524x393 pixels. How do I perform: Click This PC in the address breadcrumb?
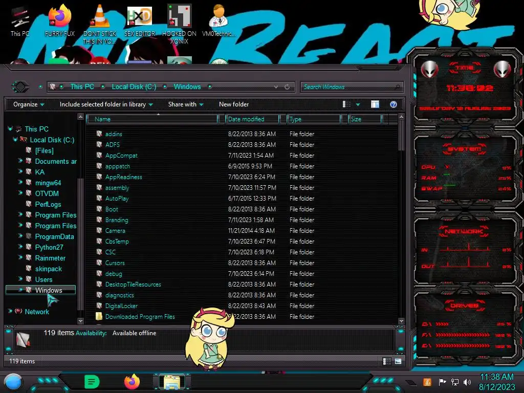coord(82,87)
